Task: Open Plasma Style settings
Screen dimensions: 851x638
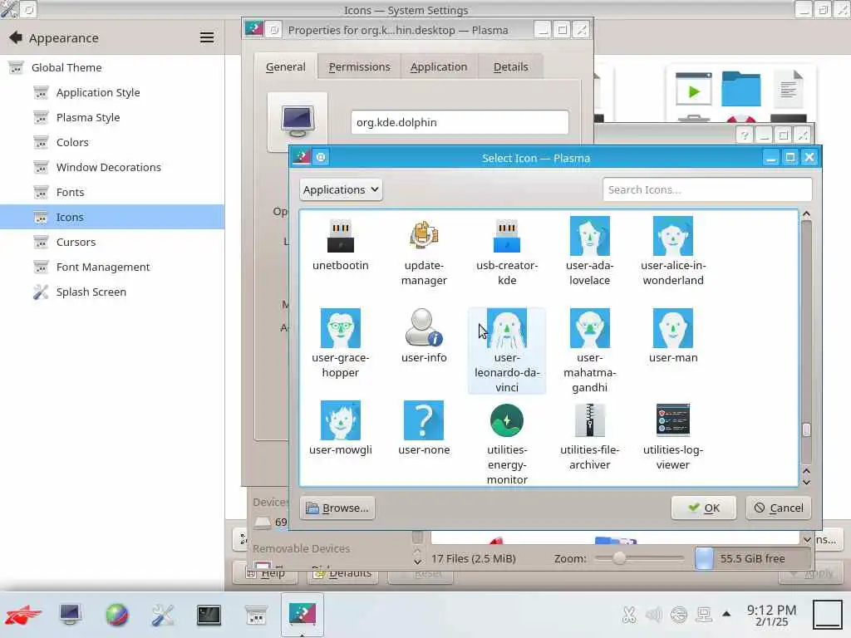Action: click(112, 117)
